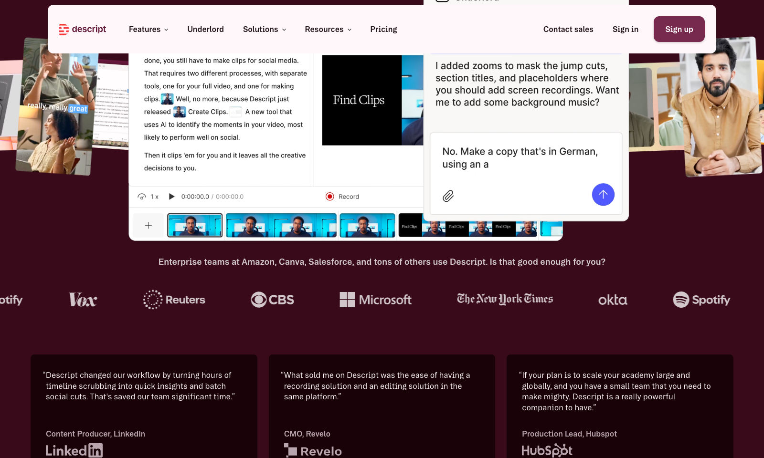Click the Sign in link
764x458 pixels.
(x=626, y=29)
